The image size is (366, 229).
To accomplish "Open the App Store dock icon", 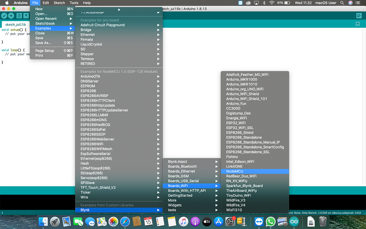I will coord(219,221).
